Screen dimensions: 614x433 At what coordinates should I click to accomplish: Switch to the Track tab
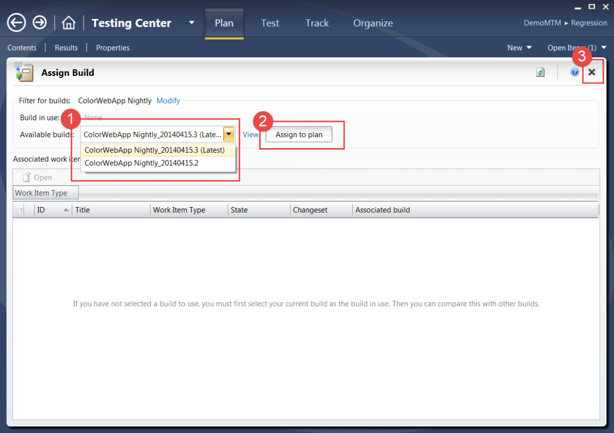316,23
